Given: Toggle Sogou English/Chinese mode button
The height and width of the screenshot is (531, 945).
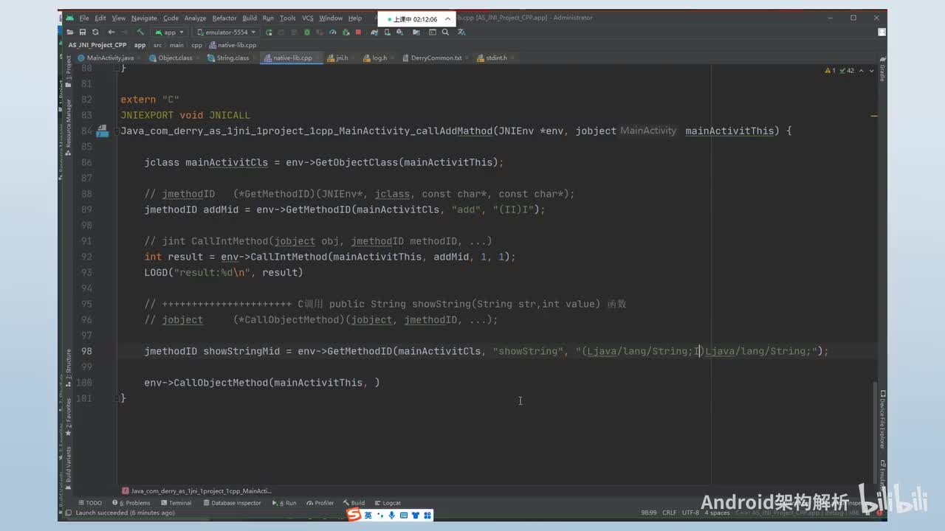Looking at the screenshot, I should pos(368,515).
